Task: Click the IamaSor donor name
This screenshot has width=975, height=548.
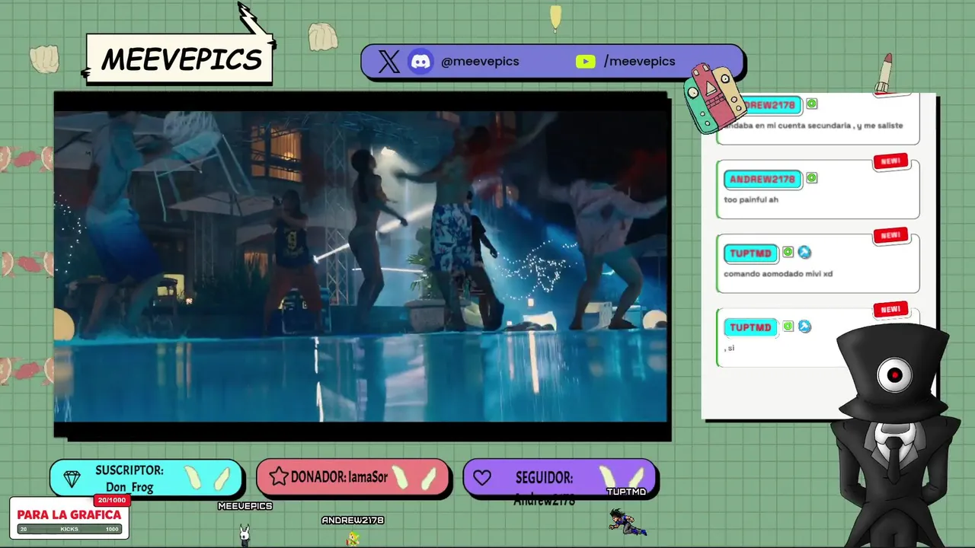Action: (x=369, y=477)
